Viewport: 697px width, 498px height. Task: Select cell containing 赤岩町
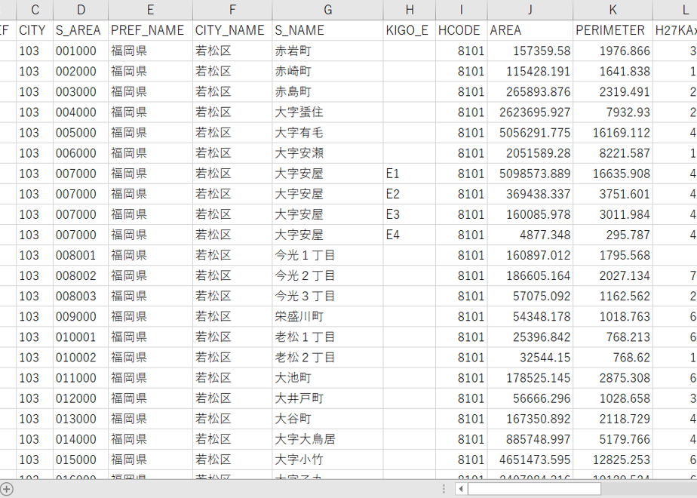pyautogui.click(x=327, y=51)
